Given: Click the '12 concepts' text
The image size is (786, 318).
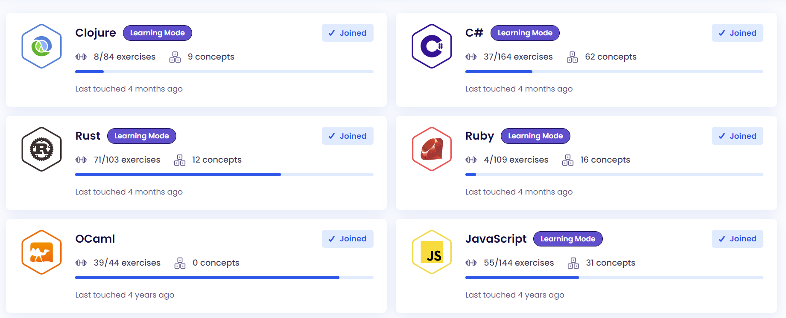Looking at the screenshot, I should pyautogui.click(x=216, y=160).
